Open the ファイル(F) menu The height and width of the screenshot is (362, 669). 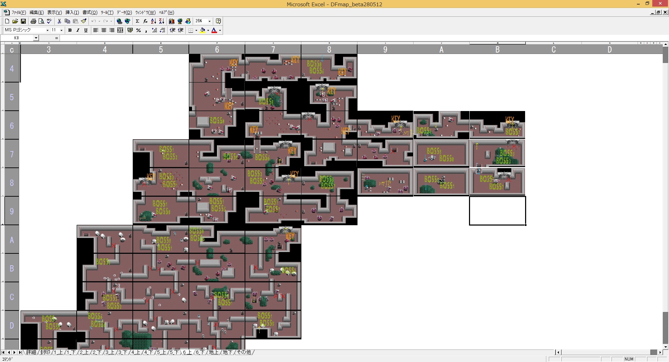pyautogui.click(x=19, y=13)
